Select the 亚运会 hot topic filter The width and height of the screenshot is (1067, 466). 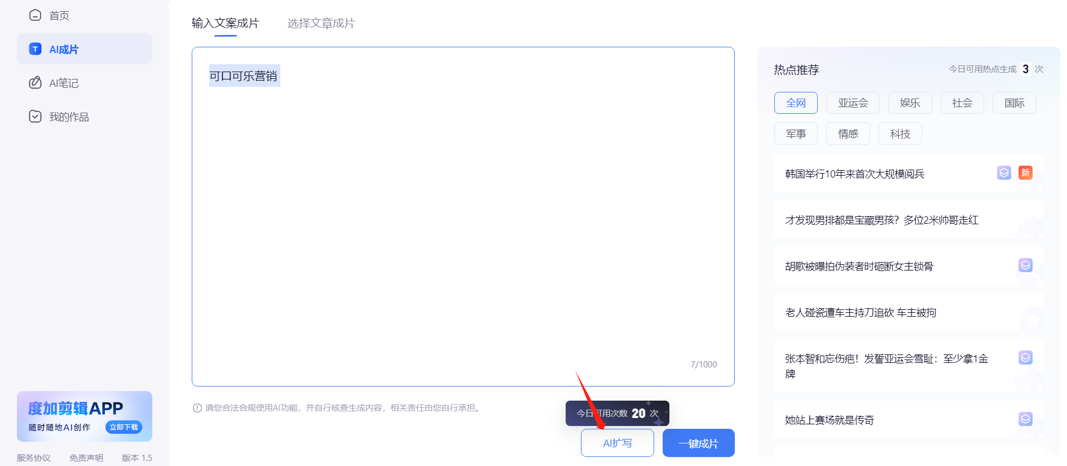[x=853, y=103]
